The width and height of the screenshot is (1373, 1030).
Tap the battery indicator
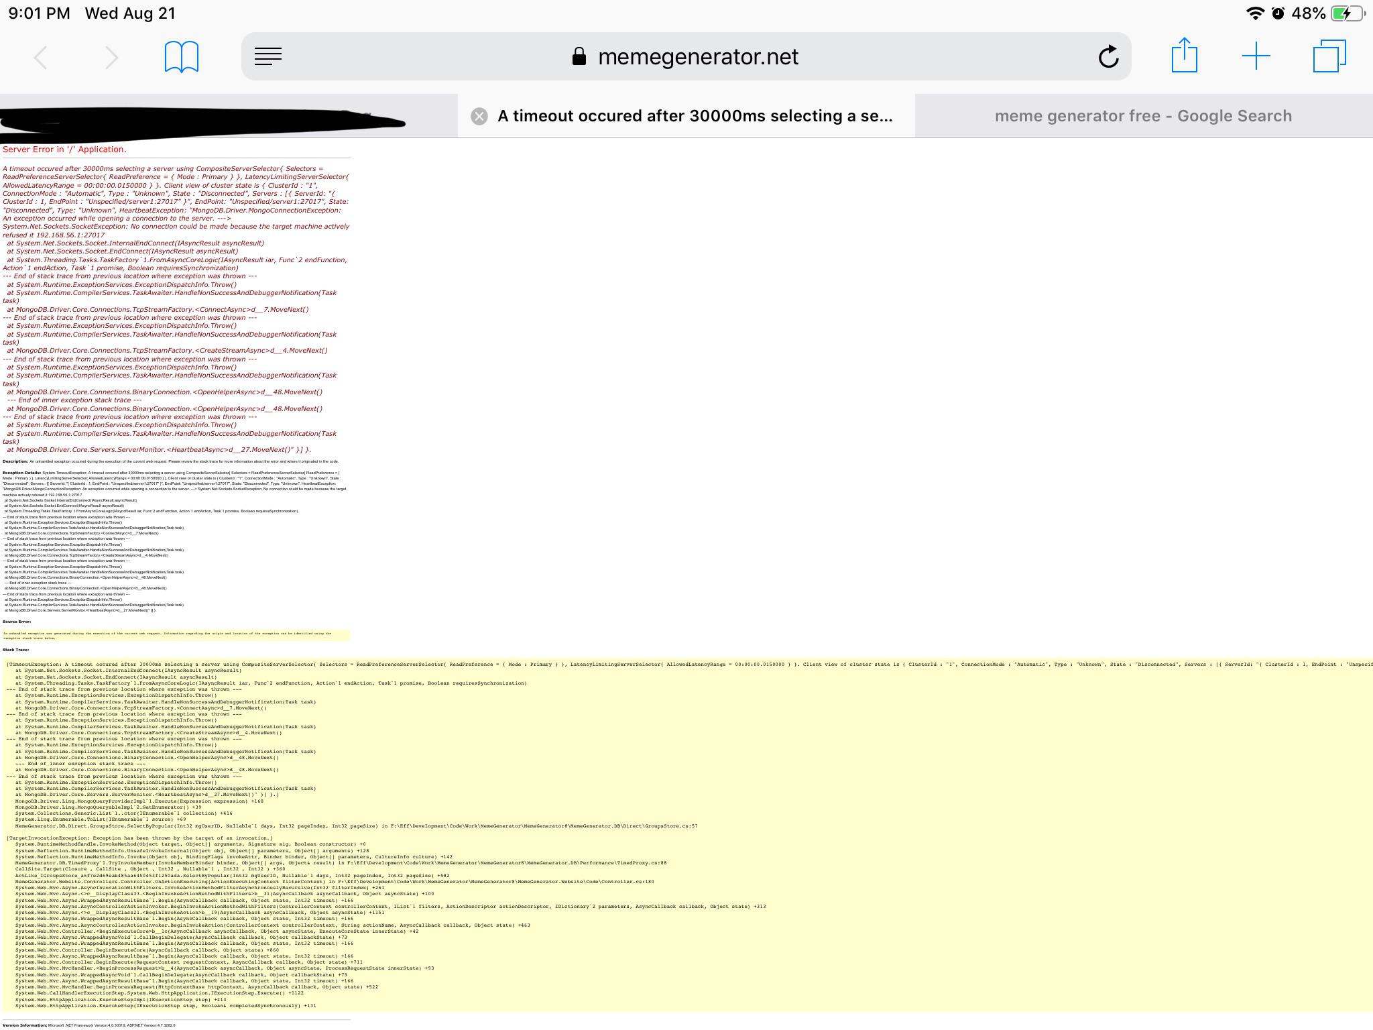coord(1344,11)
